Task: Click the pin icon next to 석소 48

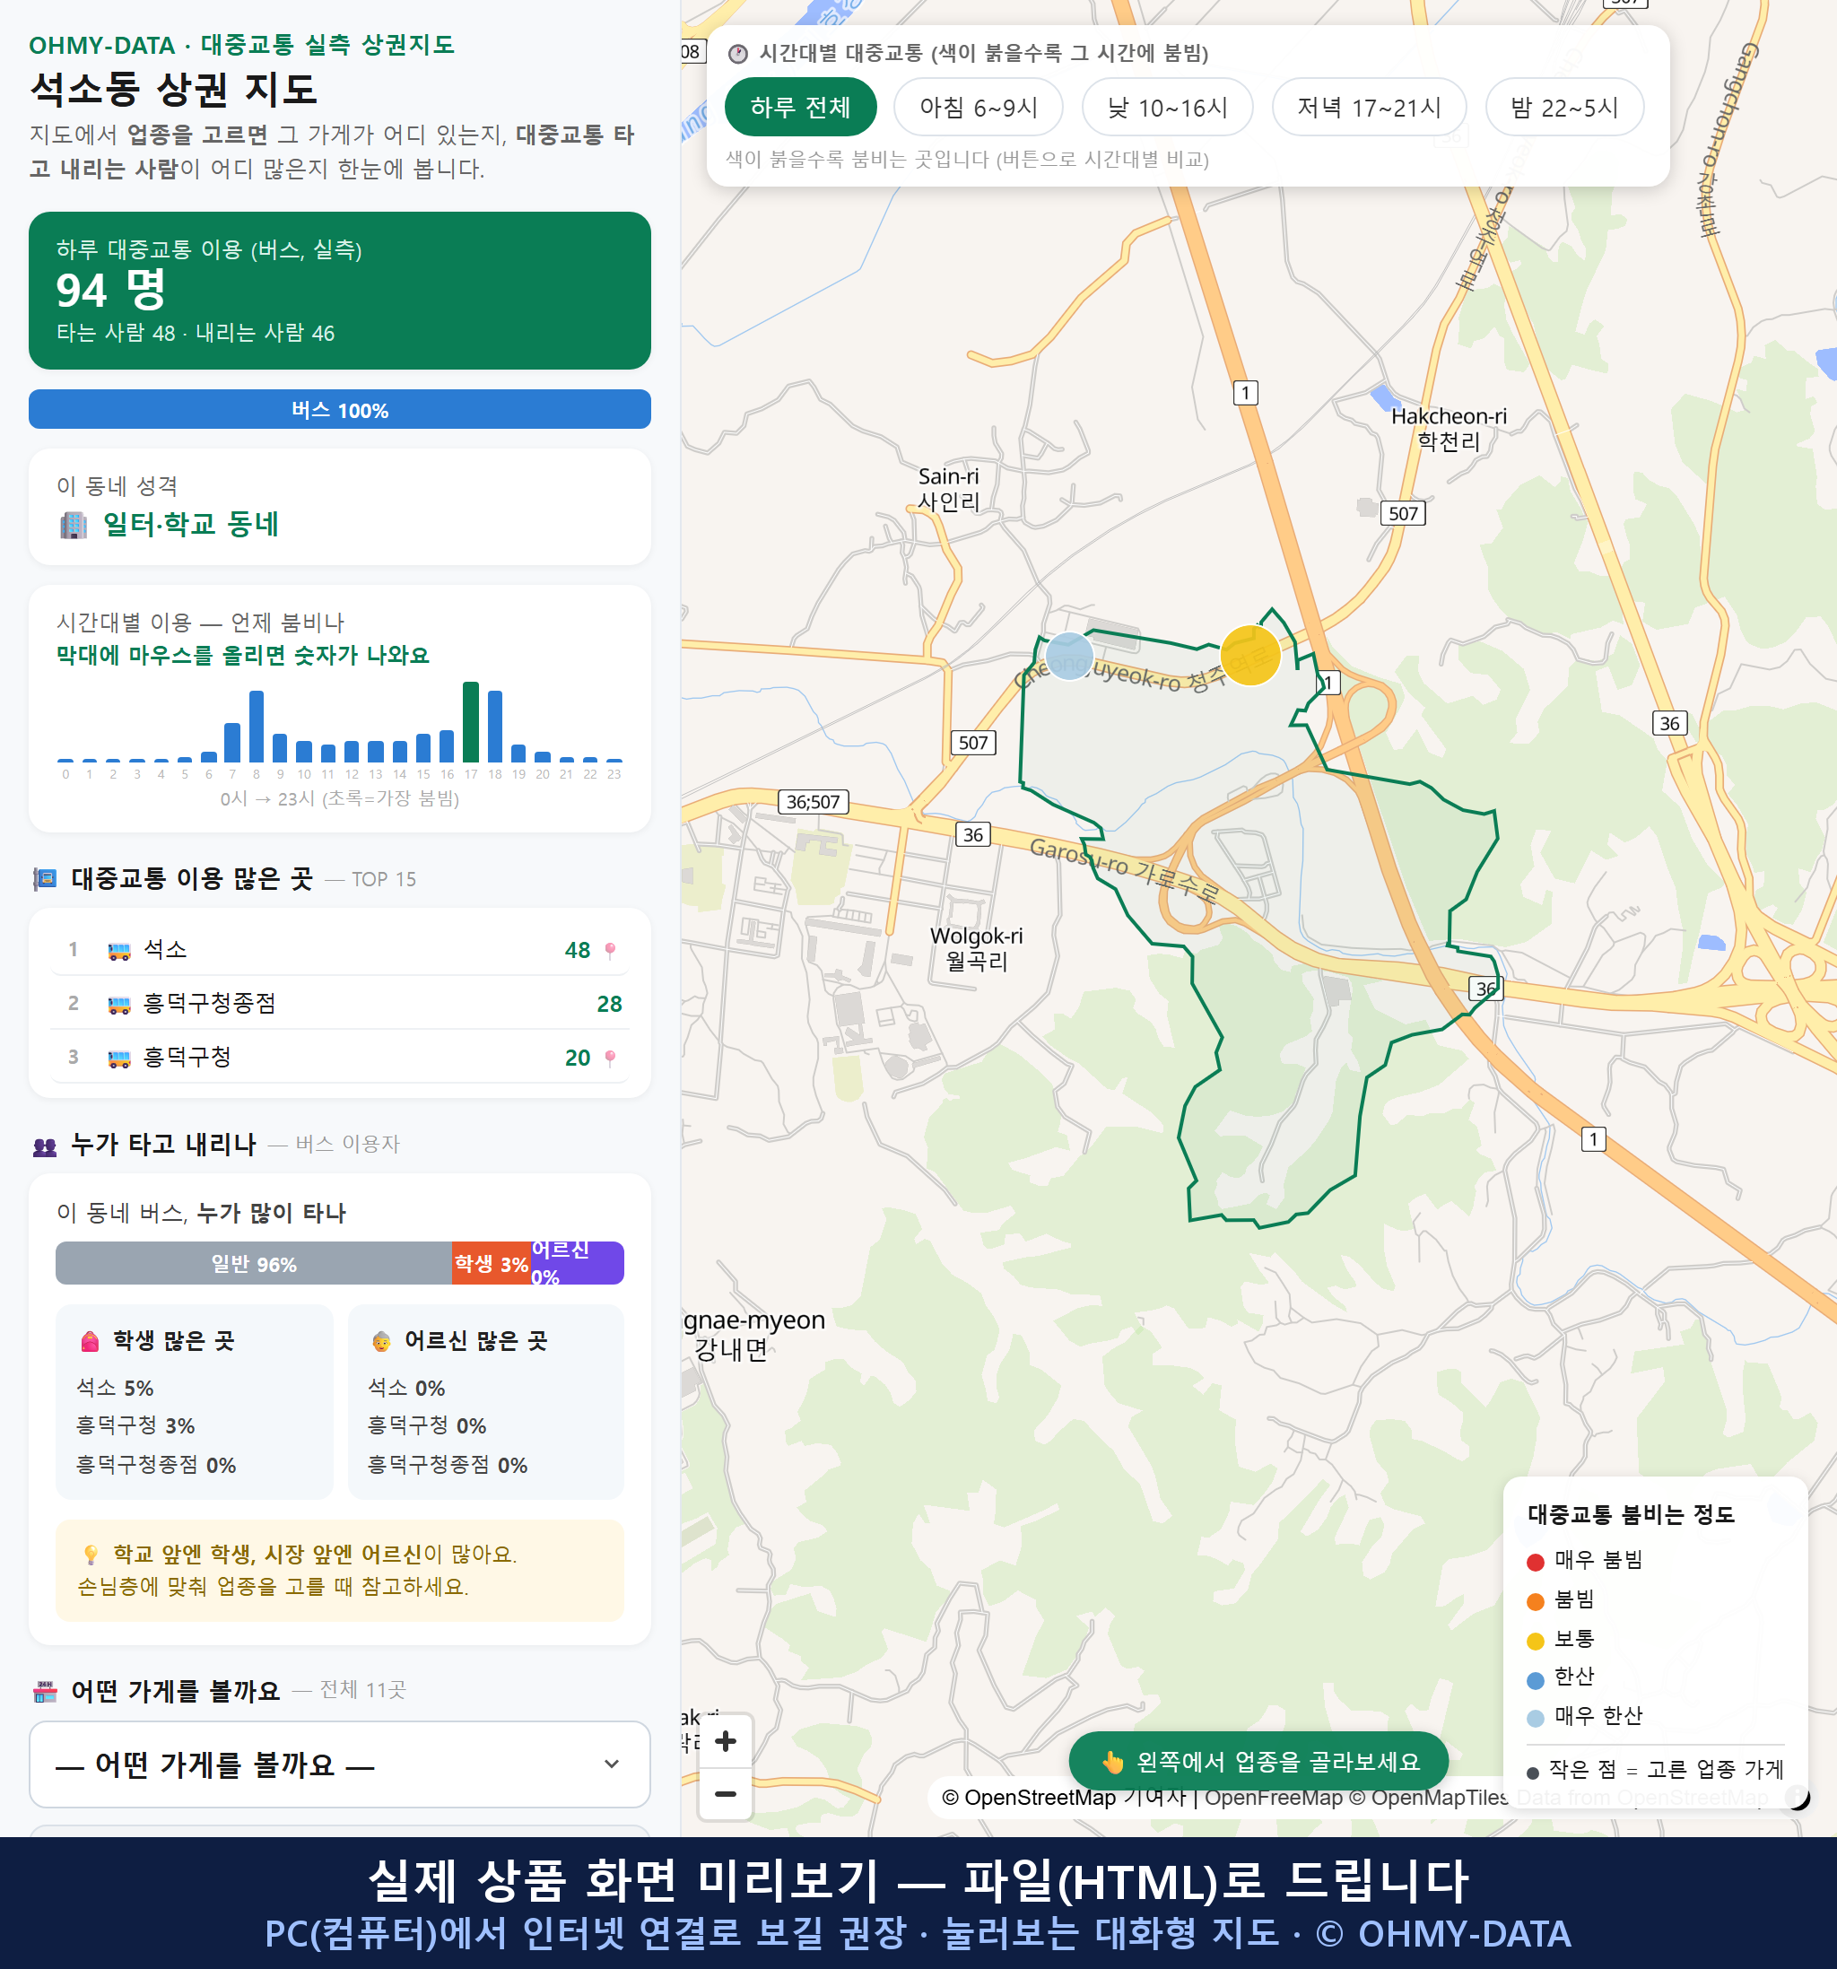Action: 610,951
